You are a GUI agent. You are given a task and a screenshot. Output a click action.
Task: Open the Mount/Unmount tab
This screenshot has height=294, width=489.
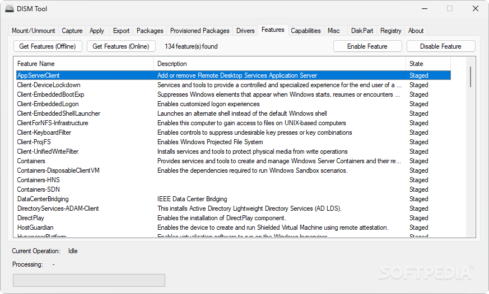click(x=34, y=31)
